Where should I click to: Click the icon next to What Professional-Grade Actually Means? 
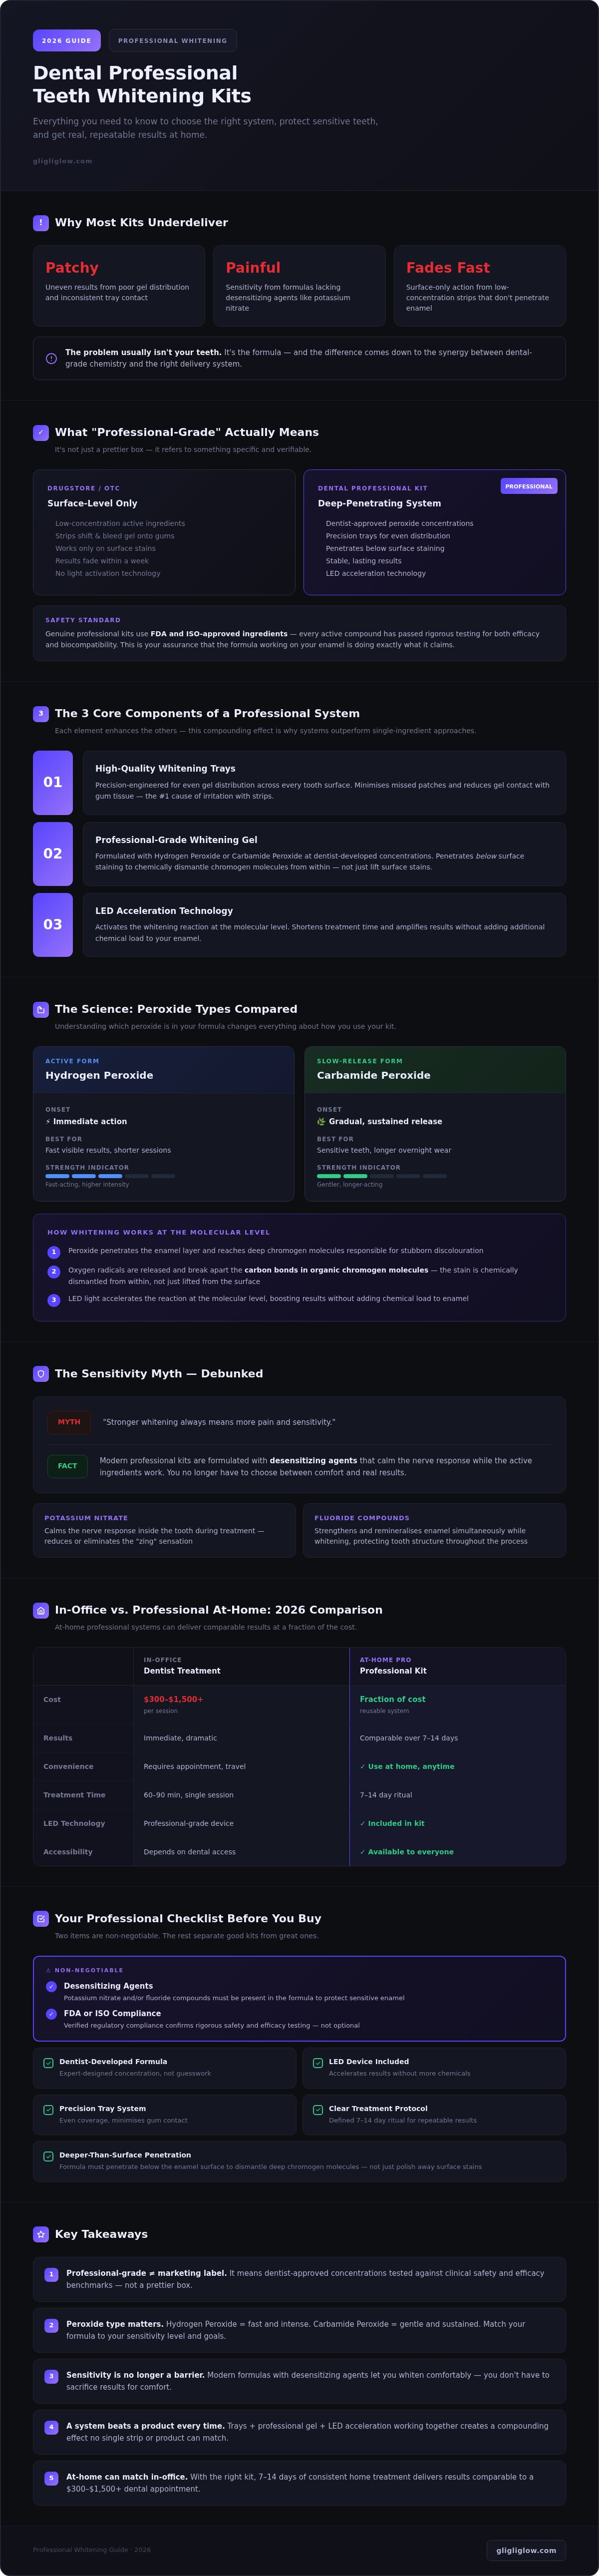tap(41, 433)
